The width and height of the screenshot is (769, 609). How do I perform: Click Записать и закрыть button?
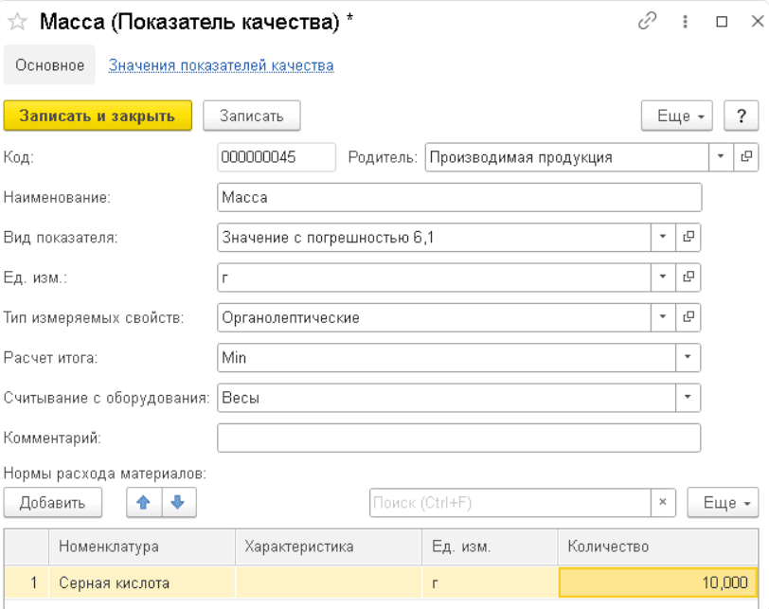(98, 116)
